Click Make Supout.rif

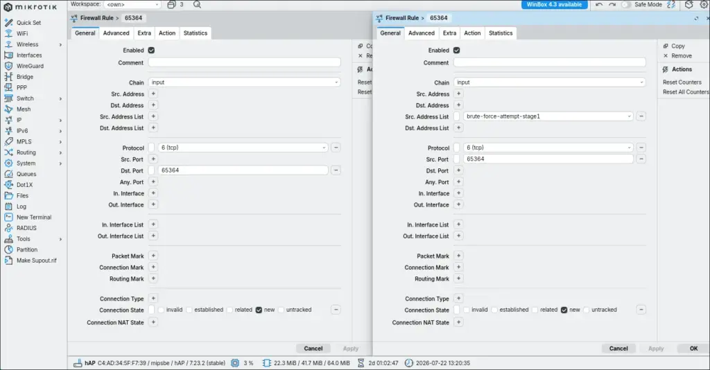[36, 261]
